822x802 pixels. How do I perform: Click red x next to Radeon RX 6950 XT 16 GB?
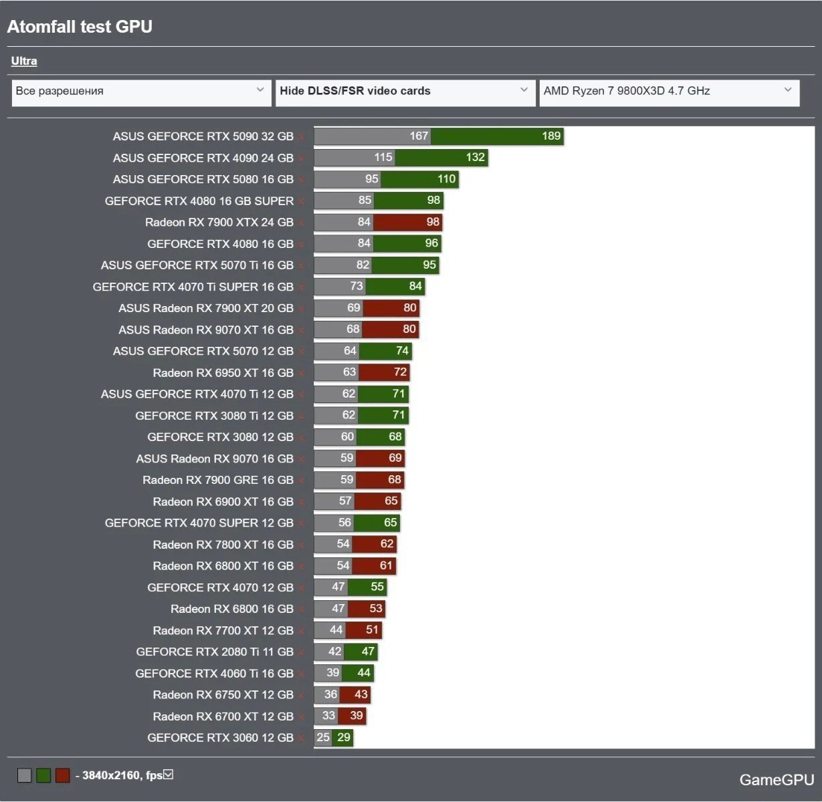302,373
